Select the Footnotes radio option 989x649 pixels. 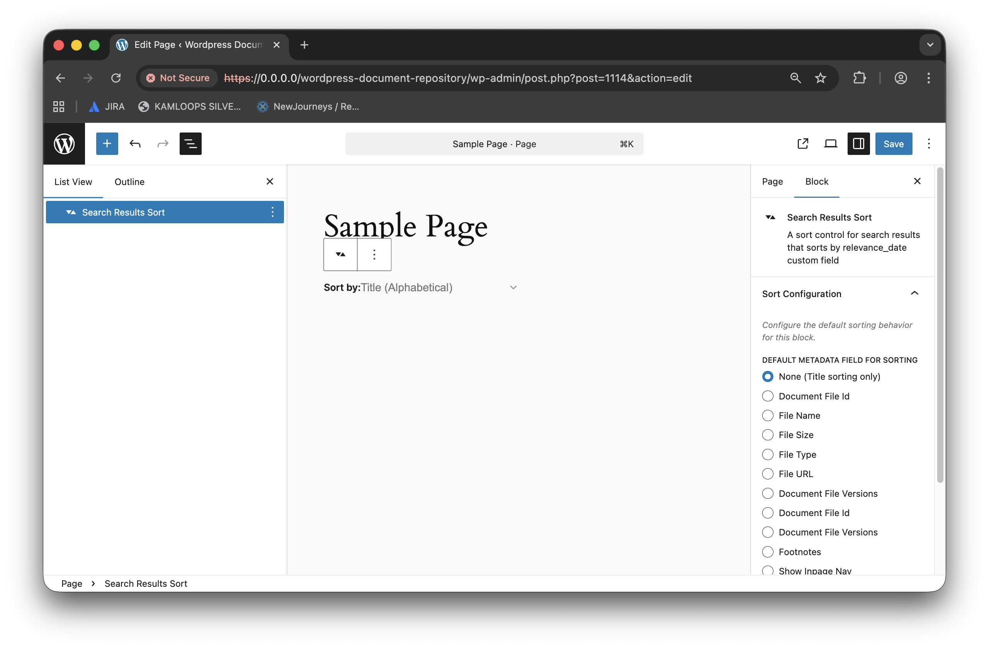767,552
